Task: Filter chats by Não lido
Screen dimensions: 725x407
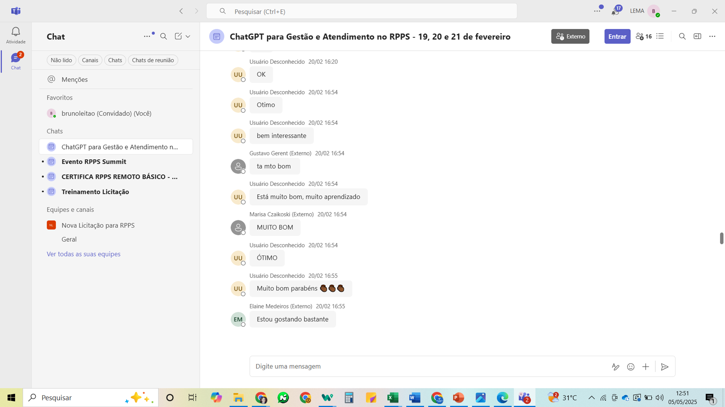Action: (61, 60)
